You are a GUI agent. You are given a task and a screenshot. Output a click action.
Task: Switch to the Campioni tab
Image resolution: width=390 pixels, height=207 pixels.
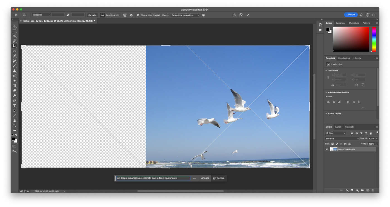pyautogui.click(x=340, y=23)
